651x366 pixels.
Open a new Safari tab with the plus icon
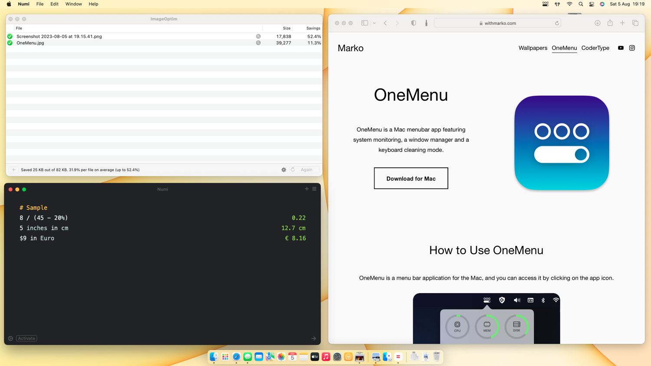[622, 23]
